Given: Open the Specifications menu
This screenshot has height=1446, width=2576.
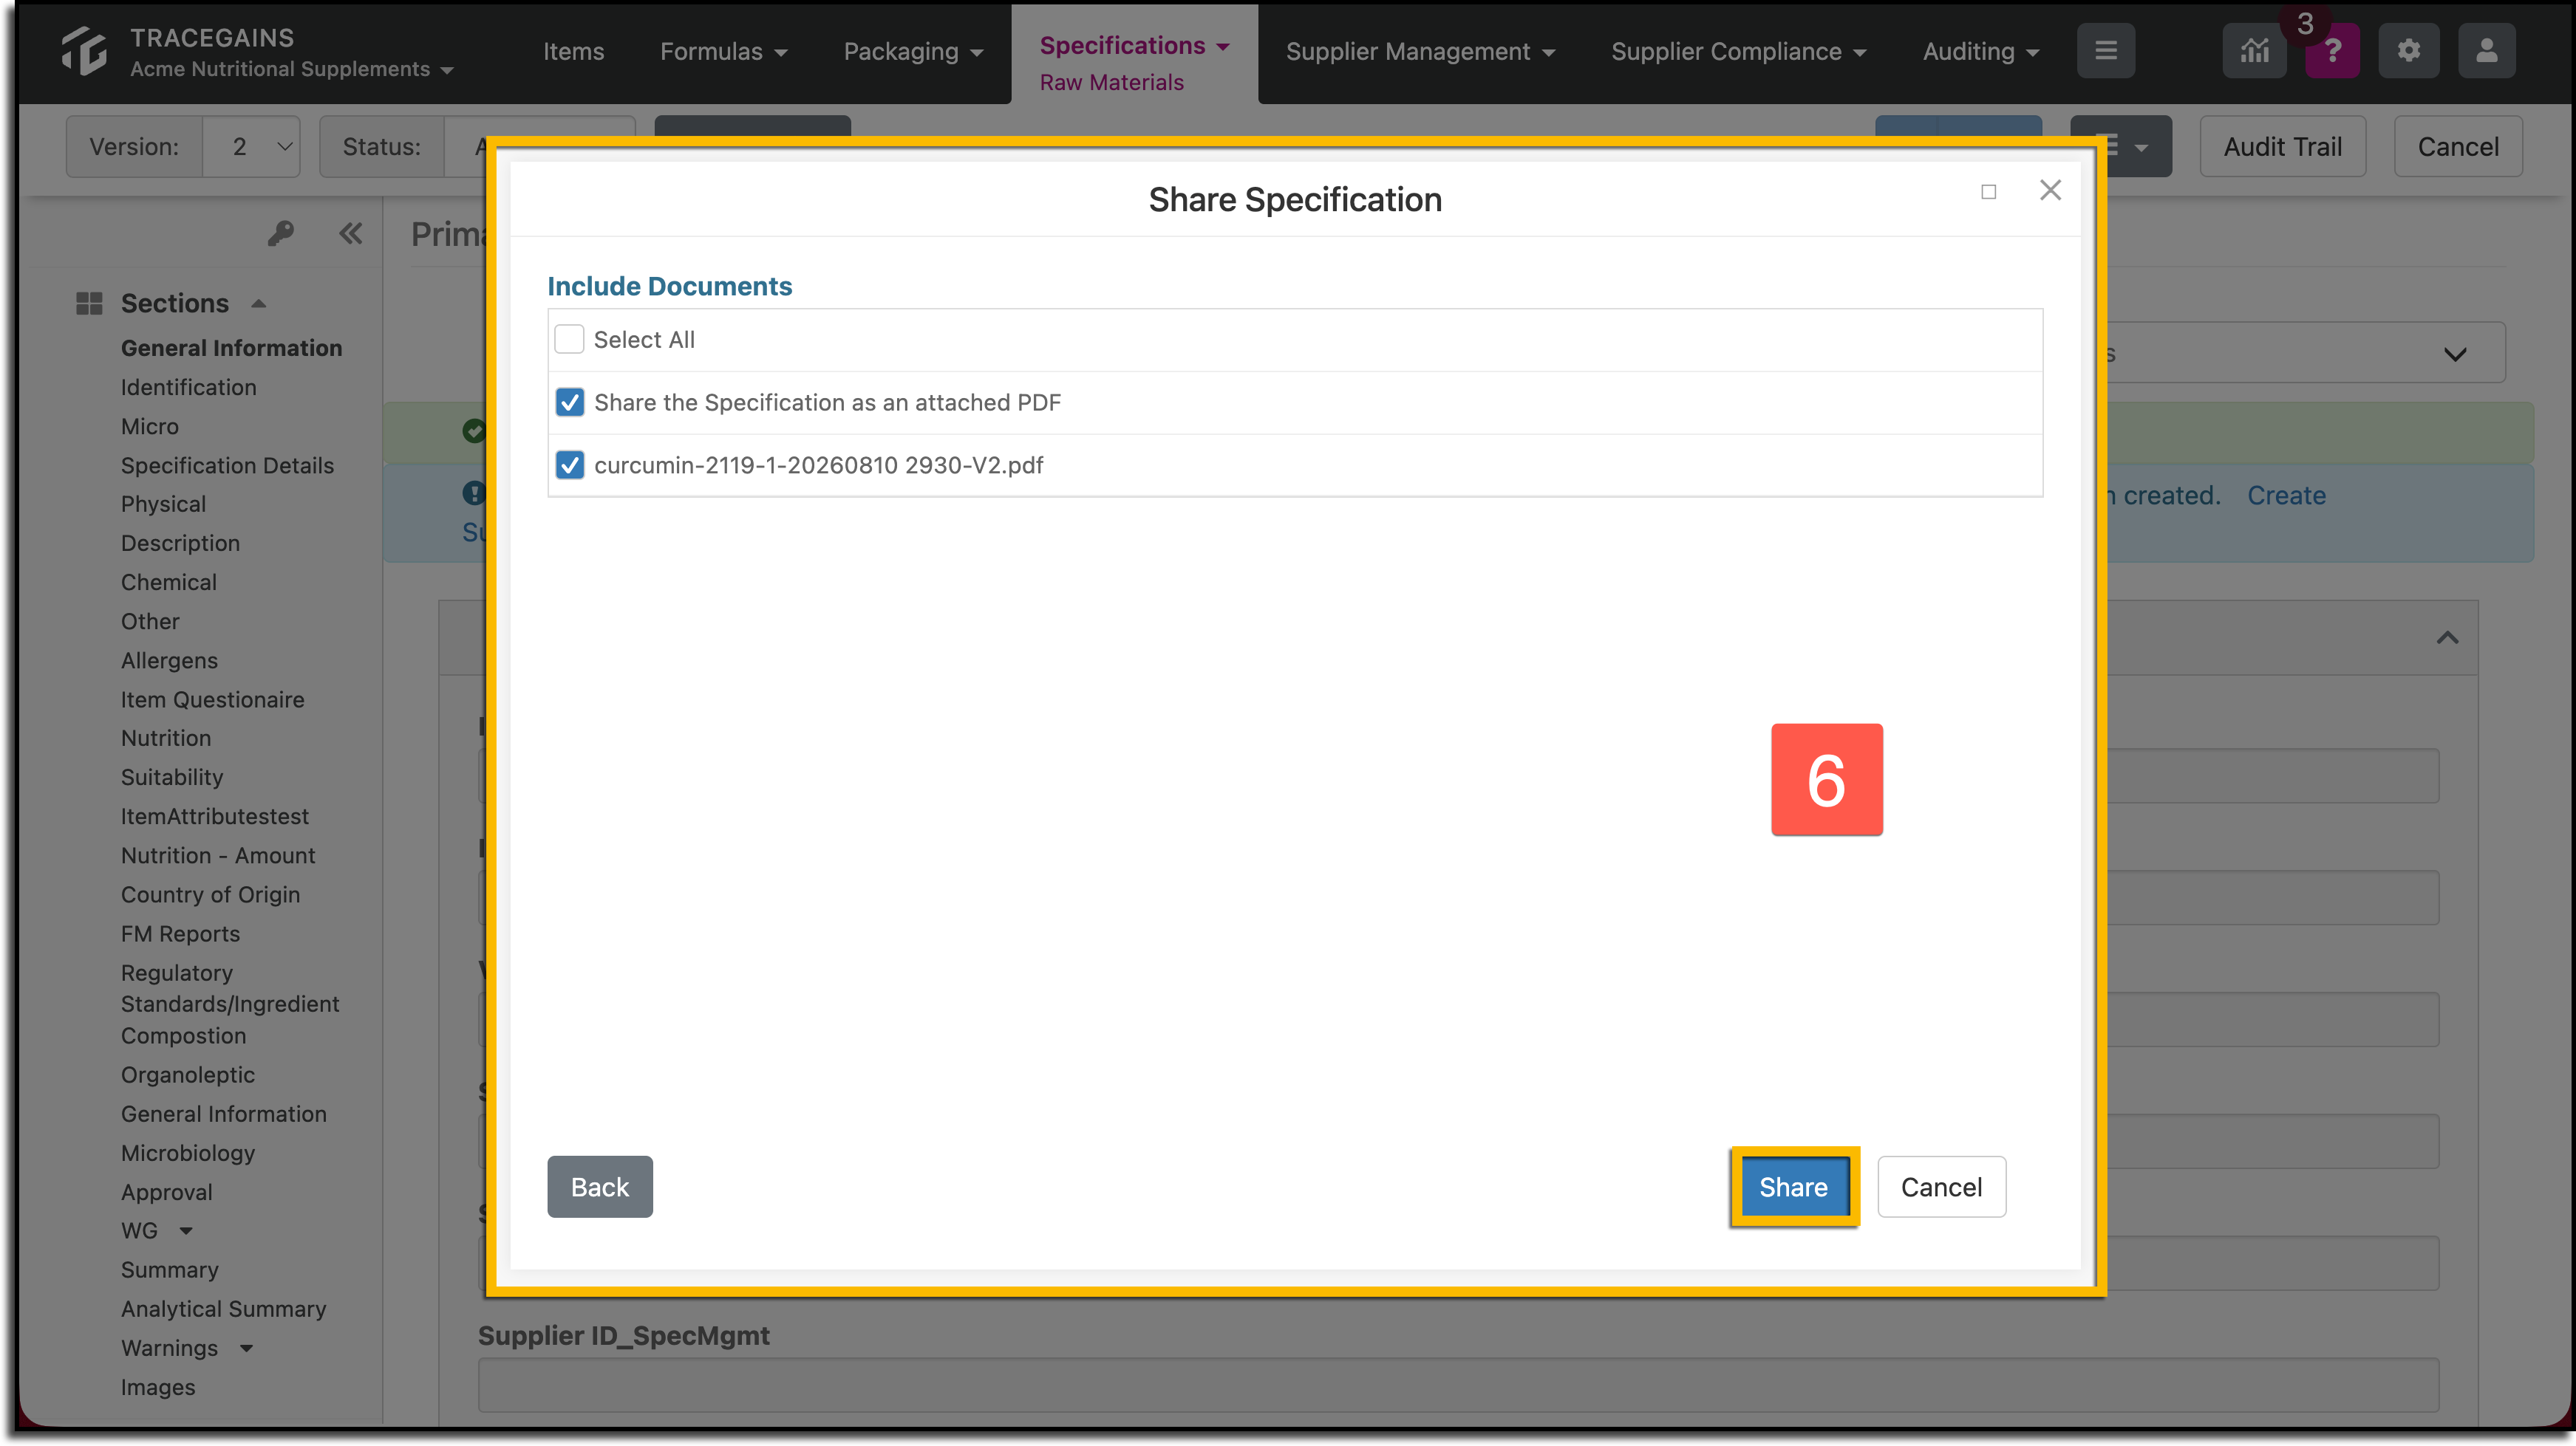Looking at the screenshot, I should pos(1134,46).
